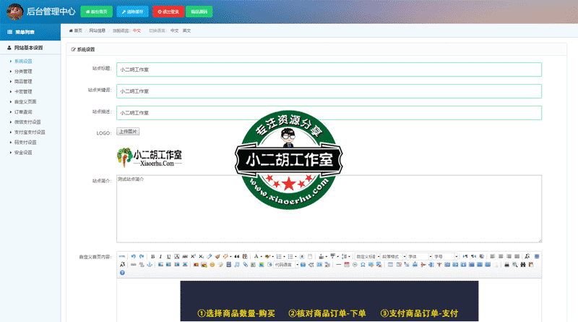
Task: Click the eraser clear-format icon
Action: coord(209,256)
